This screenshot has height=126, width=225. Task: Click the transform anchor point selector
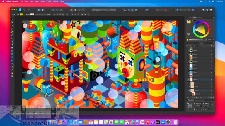(x=190, y=105)
